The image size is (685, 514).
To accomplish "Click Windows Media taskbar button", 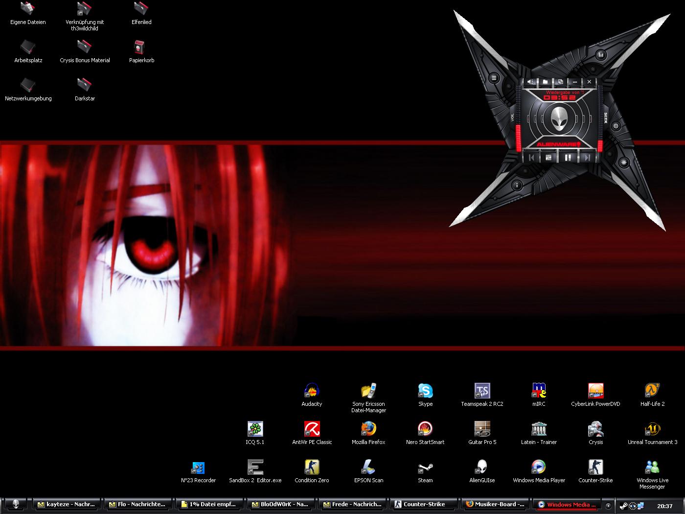I will coord(567,504).
